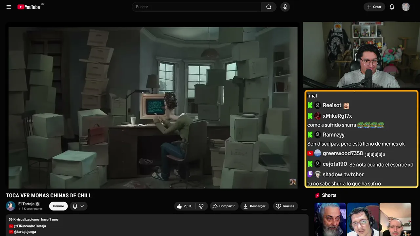
Task: Open the Short with the man in glasses
Action: [363, 219]
